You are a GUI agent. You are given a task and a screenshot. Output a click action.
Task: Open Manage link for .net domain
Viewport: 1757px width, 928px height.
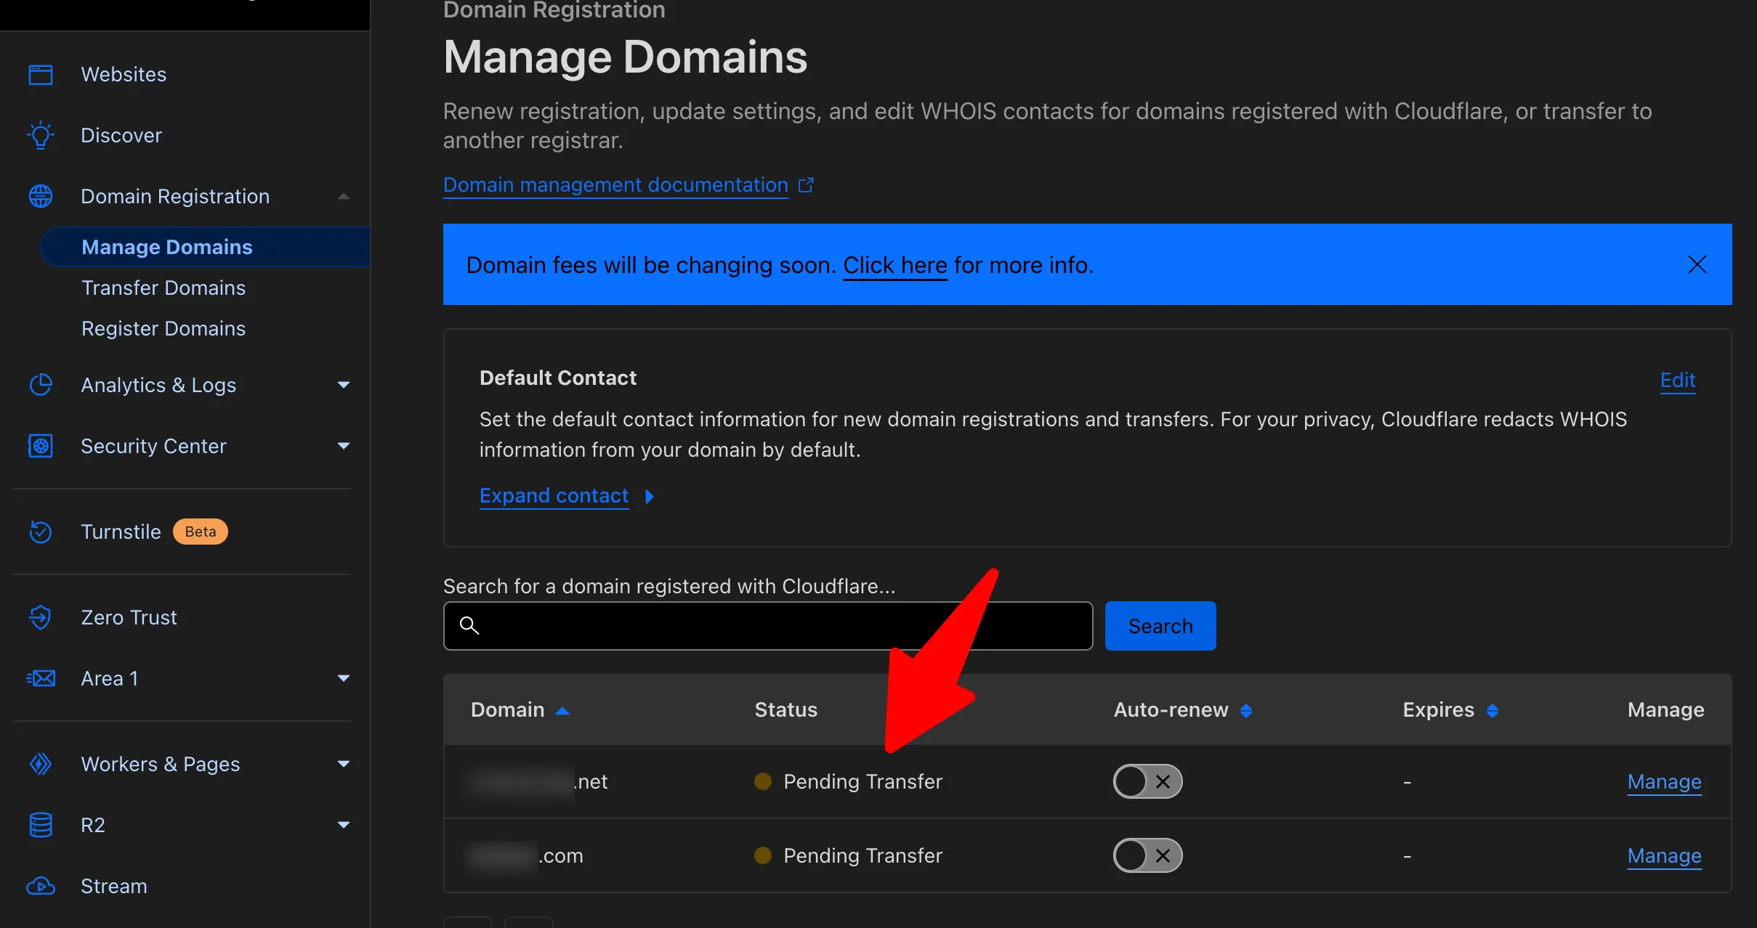(1664, 781)
